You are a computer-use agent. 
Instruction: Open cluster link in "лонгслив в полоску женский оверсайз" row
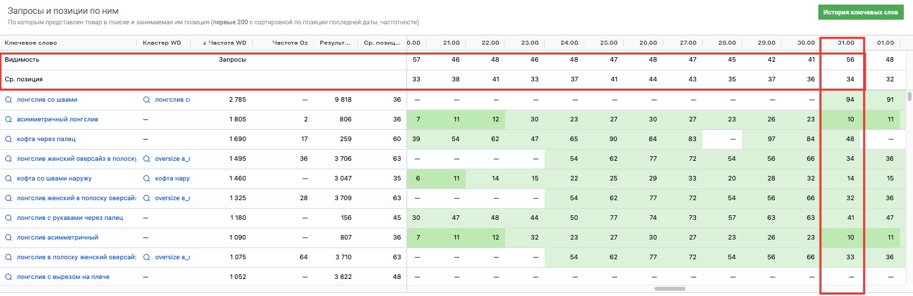click(x=172, y=257)
